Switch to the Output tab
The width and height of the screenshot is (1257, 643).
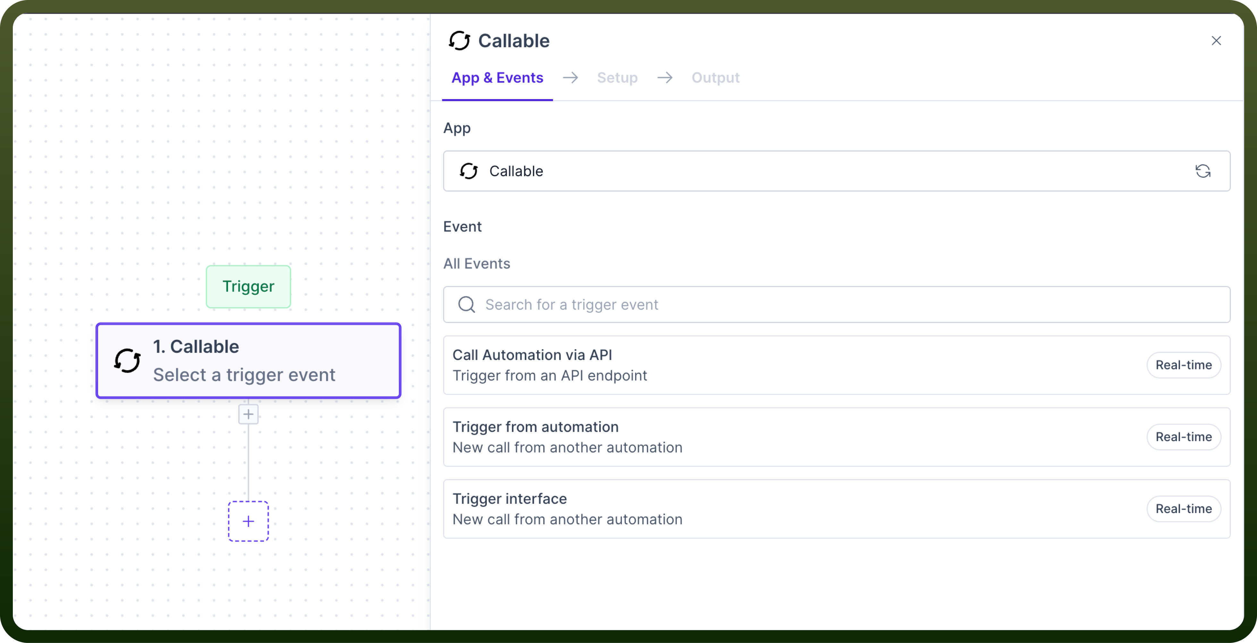pos(715,78)
